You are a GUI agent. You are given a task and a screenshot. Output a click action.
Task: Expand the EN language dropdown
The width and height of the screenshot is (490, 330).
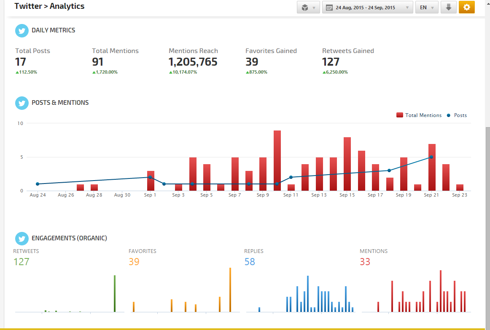coord(427,8)
